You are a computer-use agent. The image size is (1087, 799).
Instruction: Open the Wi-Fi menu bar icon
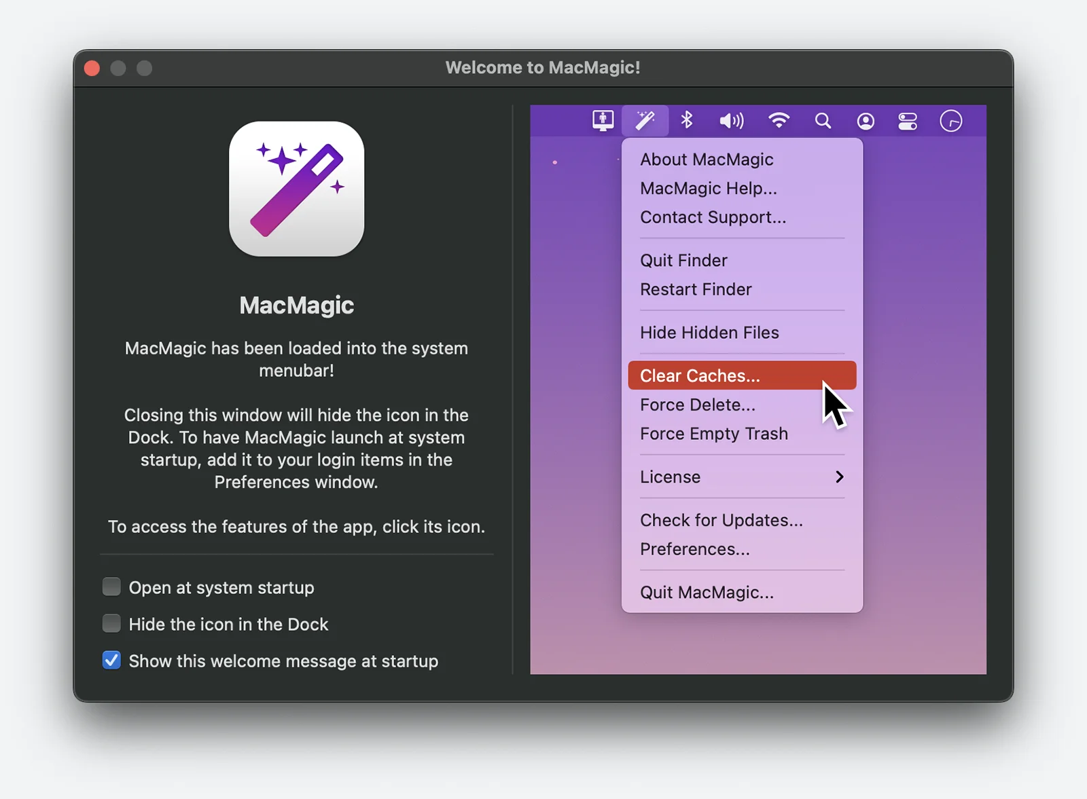(779, 120)
